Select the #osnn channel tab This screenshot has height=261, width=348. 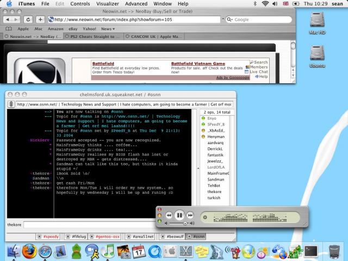click(x=196, y=237)
